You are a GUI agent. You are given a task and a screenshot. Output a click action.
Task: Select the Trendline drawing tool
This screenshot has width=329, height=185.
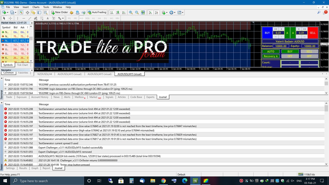tap(30, 18)
